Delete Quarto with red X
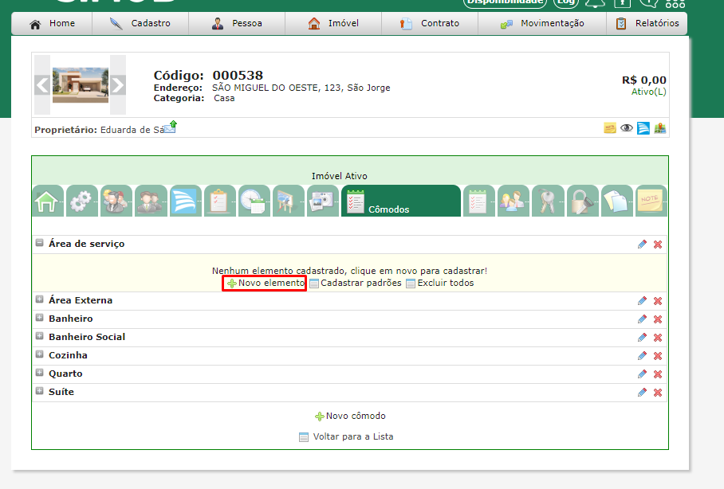The width and height of the screenshot is (724, 489). (x=658, y=374)
